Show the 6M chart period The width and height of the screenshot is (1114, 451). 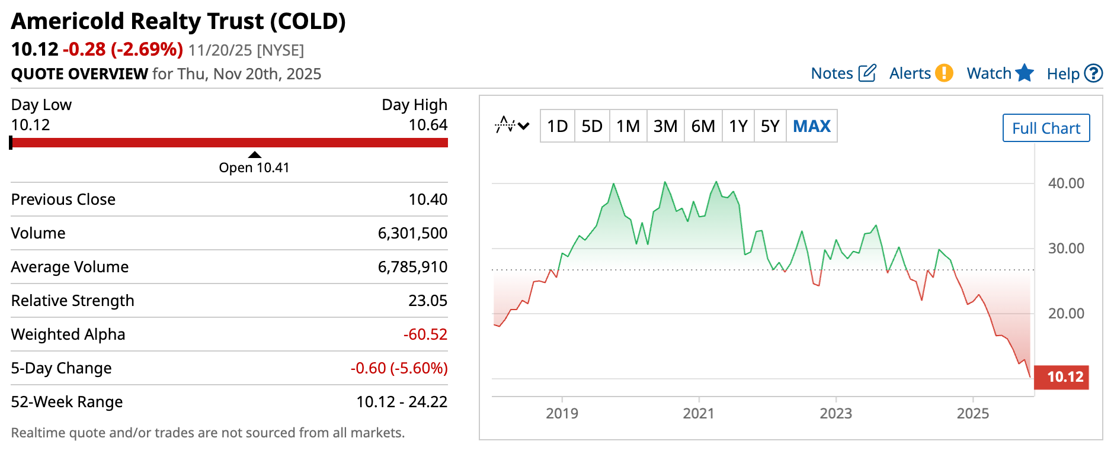tap(703, 126)
